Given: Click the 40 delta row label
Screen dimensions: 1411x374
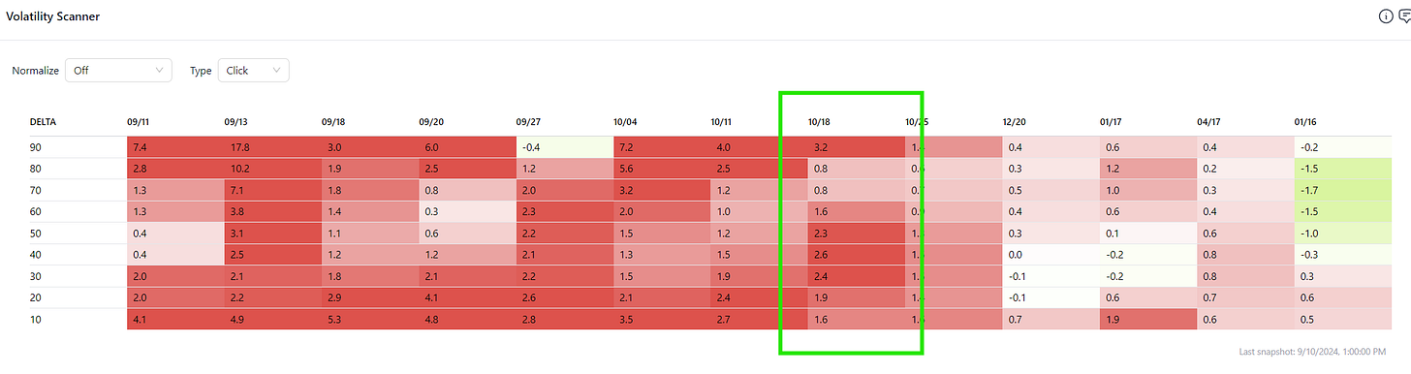Looking at the screenshot, I should tap(37, 255).
